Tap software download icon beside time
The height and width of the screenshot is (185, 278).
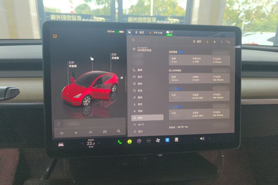tap(150, 33)
